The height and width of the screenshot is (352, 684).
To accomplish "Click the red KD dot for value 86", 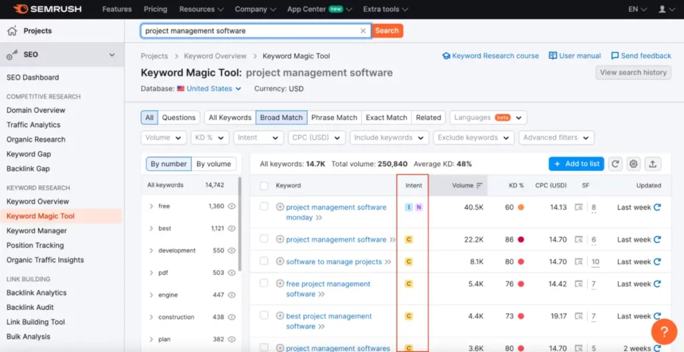I will pyautogui.click(x=521, y=240).
